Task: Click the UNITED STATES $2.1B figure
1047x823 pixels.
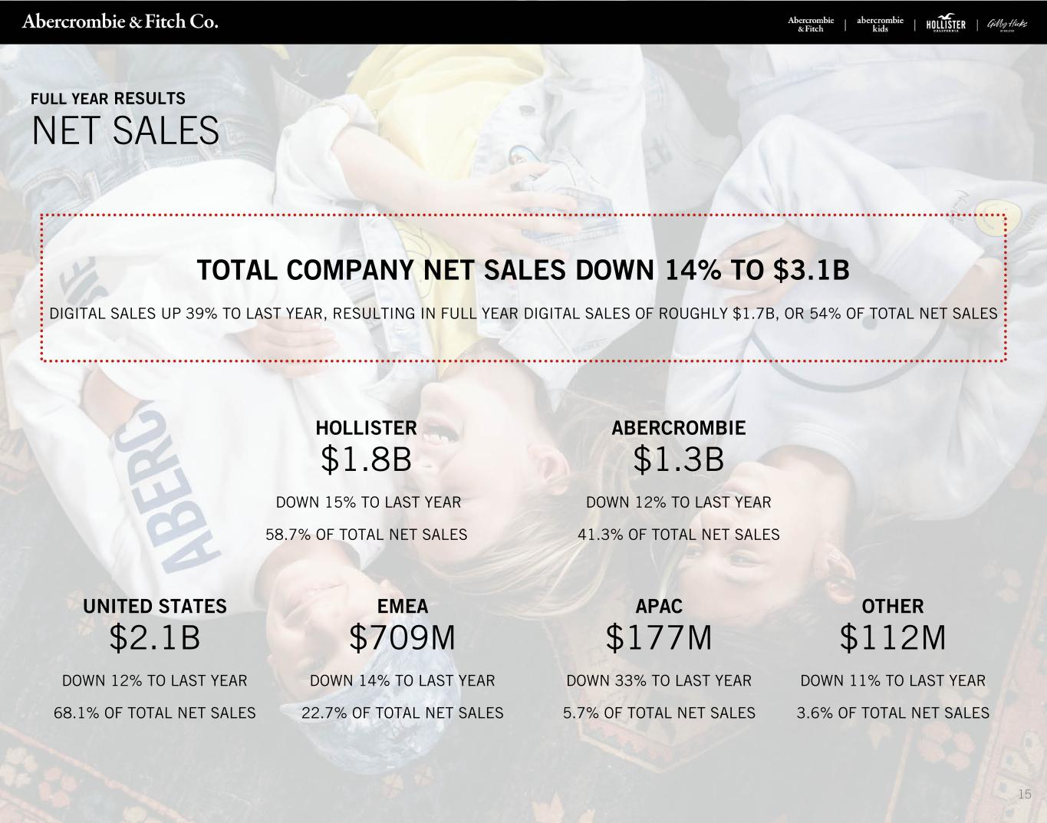Action: [155, 637]
